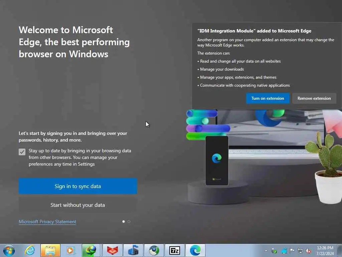Open Action Center flag tray icon
The image size is (342, 257).
tap(292, 251)
